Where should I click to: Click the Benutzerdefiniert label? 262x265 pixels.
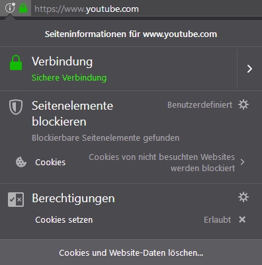point(200,105)
